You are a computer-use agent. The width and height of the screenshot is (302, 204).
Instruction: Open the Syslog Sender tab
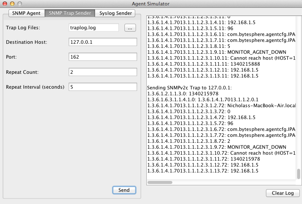click(x=115, y=13)
